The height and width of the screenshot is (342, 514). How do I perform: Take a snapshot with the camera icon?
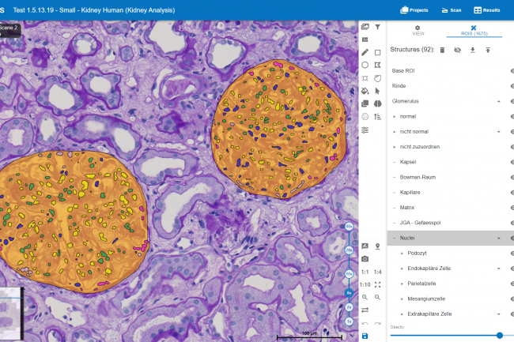(x=365, y=258)
